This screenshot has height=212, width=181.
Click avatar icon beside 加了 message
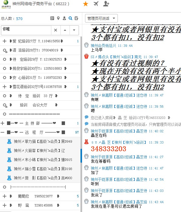click(86, 168)
